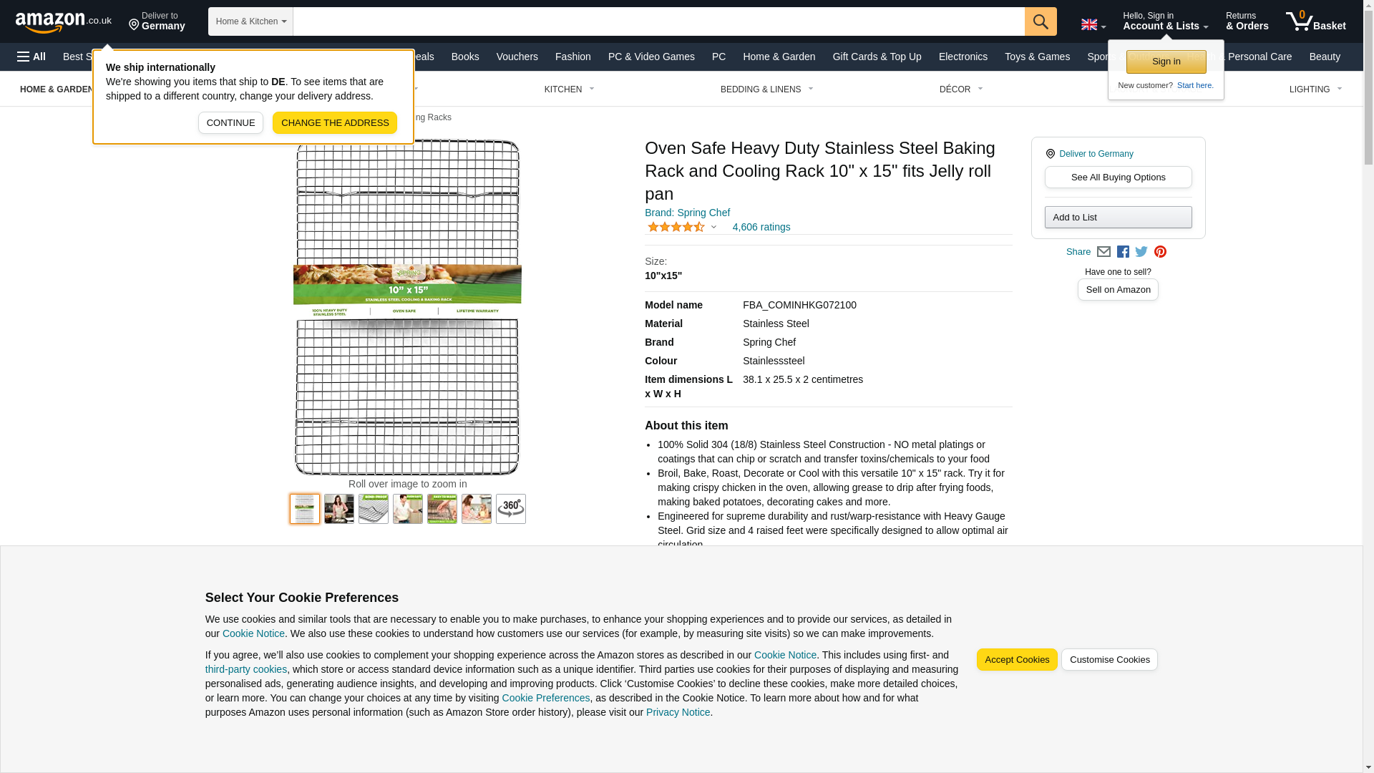
Task: Expand the star rating breakdown arrow
Action: [713, 227]
